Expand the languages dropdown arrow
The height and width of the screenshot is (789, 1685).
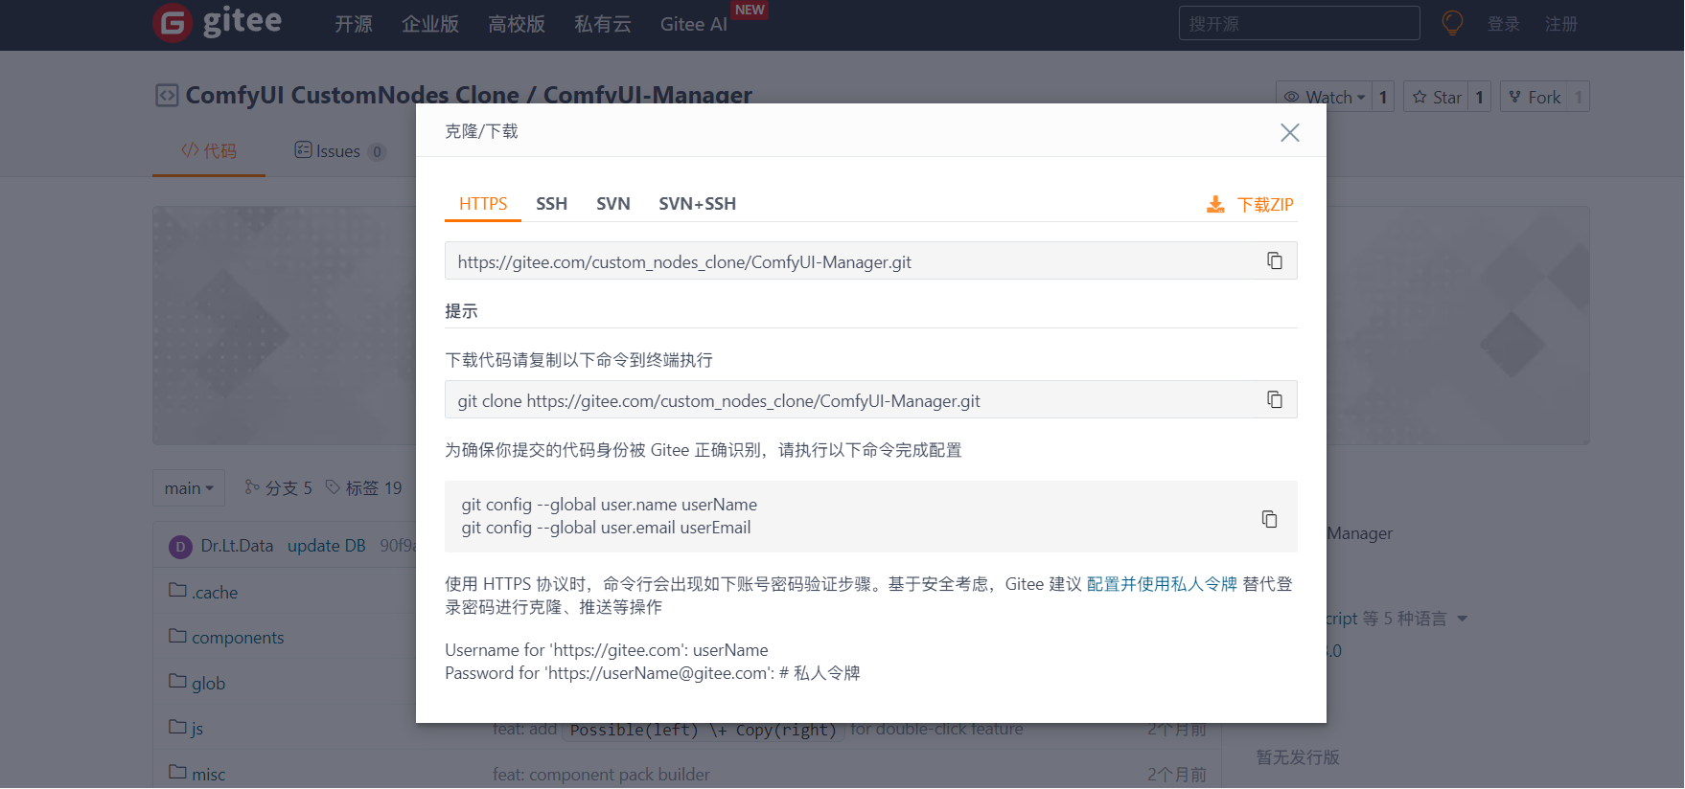[x=1463, y=619]
